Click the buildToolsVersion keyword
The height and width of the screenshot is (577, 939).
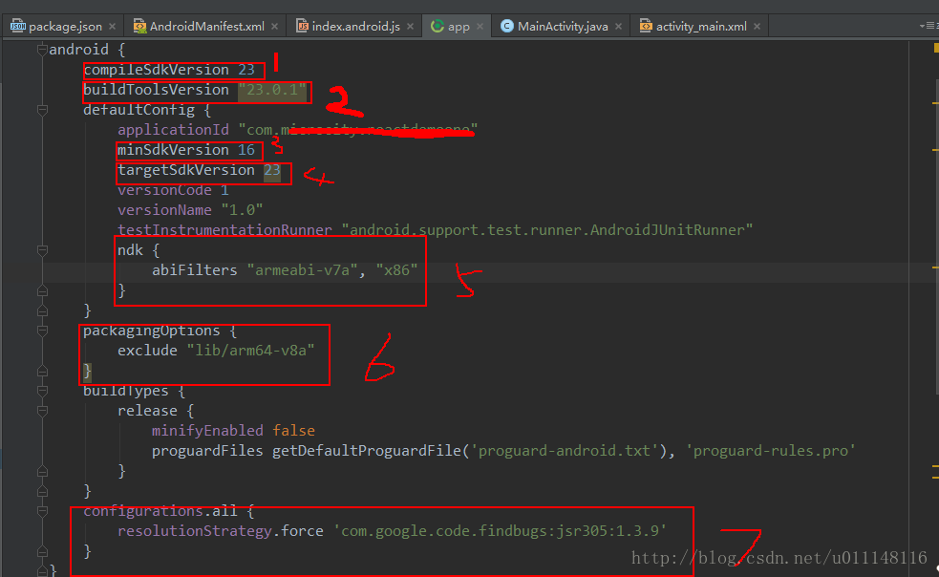pyautogui.click(x=157, y=91)
